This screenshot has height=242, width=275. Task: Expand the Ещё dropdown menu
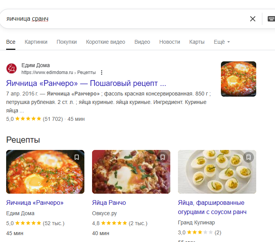coord(222,42)
